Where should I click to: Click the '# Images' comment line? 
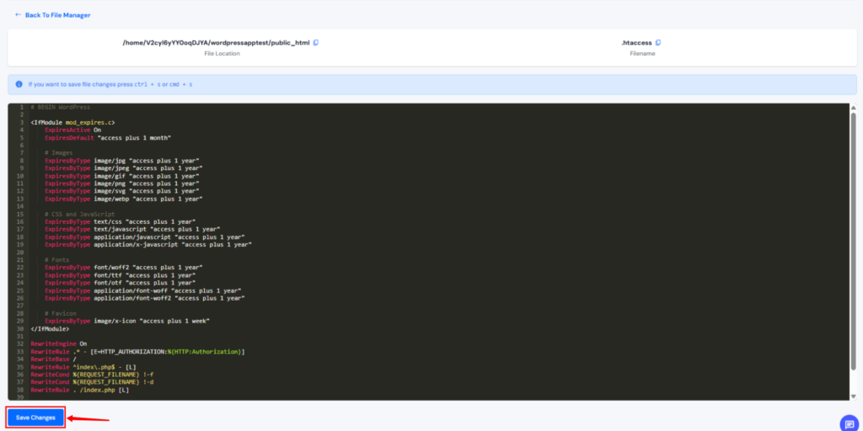tap(59, 153)
